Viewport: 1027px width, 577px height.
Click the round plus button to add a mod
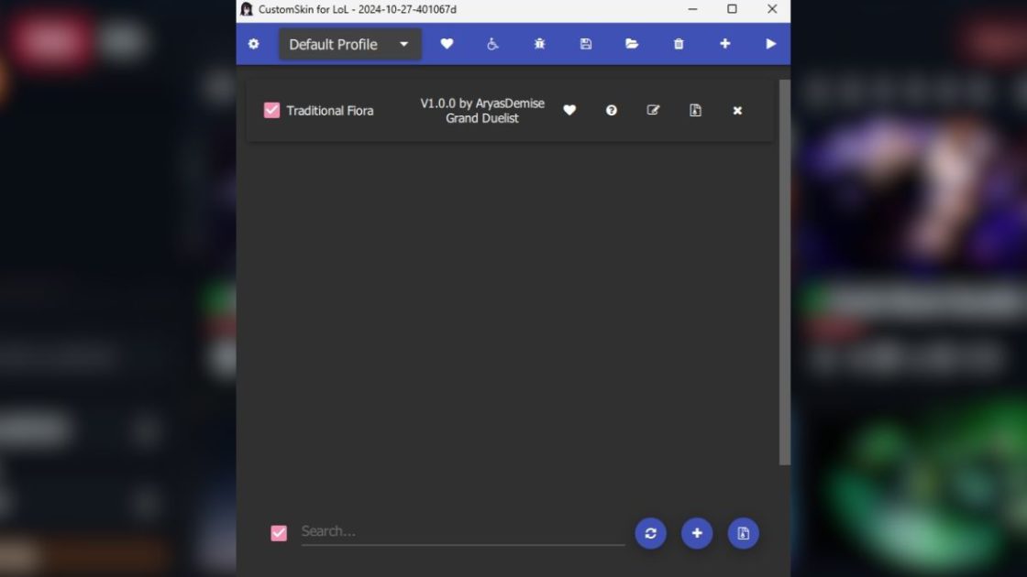tap(697, 533)
